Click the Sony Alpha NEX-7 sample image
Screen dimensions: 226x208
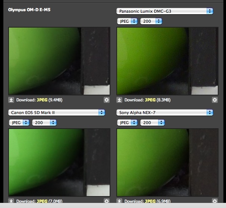(167, 163)
